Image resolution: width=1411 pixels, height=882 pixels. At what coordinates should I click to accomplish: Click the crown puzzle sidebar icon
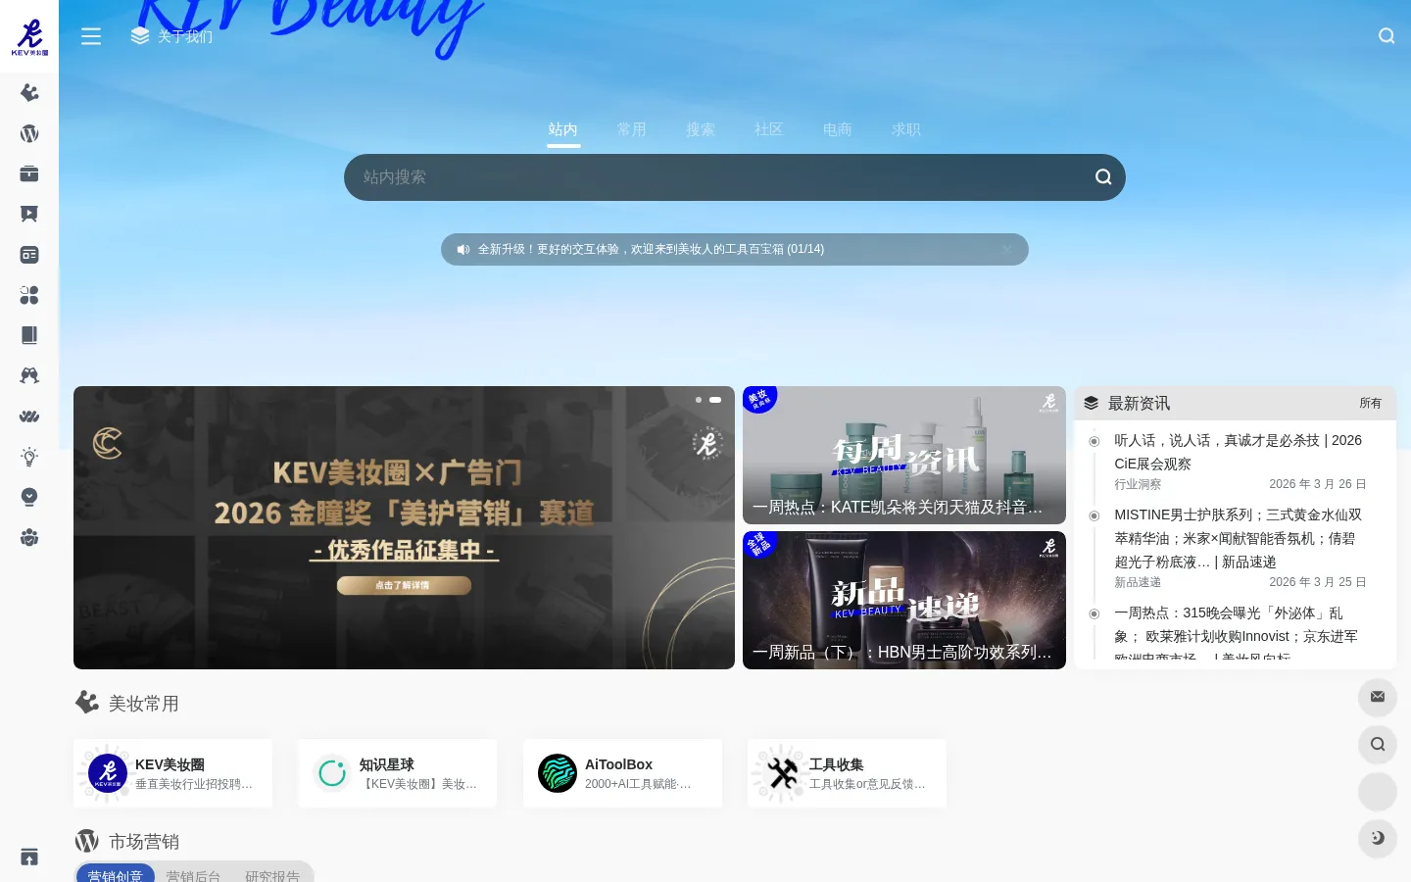click(x=29, y=92)
